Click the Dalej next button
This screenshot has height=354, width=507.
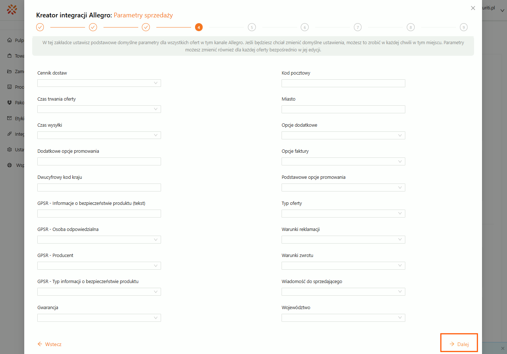point(459,344)
